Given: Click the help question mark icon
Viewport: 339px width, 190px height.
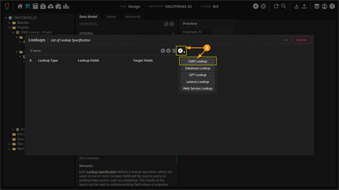Looking at the screenshot, I should coord(332,6).
